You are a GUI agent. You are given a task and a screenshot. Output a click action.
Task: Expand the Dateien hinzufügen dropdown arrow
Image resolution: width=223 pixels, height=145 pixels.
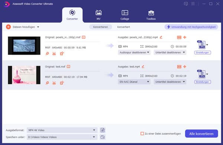pos(38,27)
